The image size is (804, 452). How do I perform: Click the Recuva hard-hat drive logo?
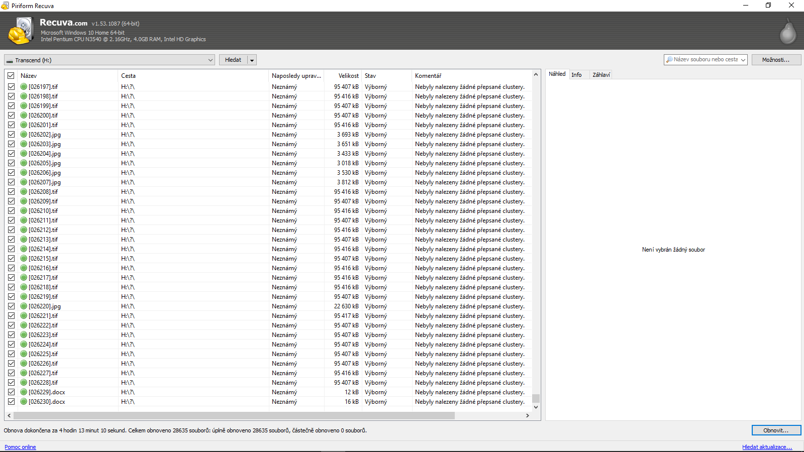pyautogui.click(x=20, y=31)
